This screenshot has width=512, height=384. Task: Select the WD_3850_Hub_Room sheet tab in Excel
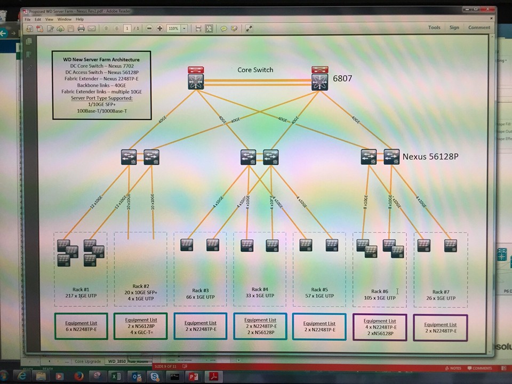coord(127,362)
